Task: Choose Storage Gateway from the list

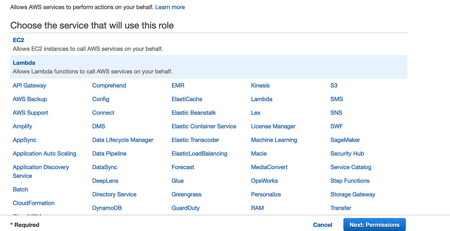Action: pos(353,194)
